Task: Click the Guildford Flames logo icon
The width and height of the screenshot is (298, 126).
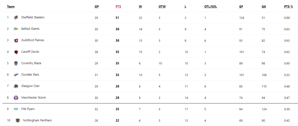Action: (x=16, y=41)
